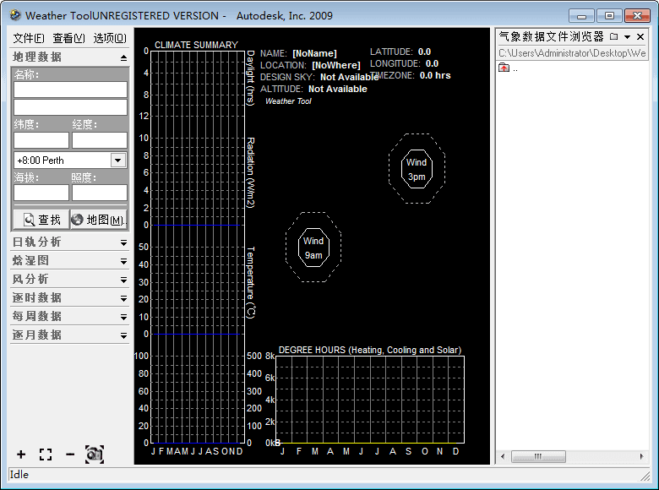Close the 气象数据文件浏览器 panel
This screenshot has width=659, height=490.
640,36
